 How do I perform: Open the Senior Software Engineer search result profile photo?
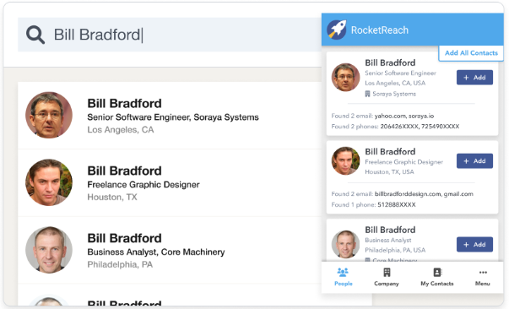click(x=49, y=115)
